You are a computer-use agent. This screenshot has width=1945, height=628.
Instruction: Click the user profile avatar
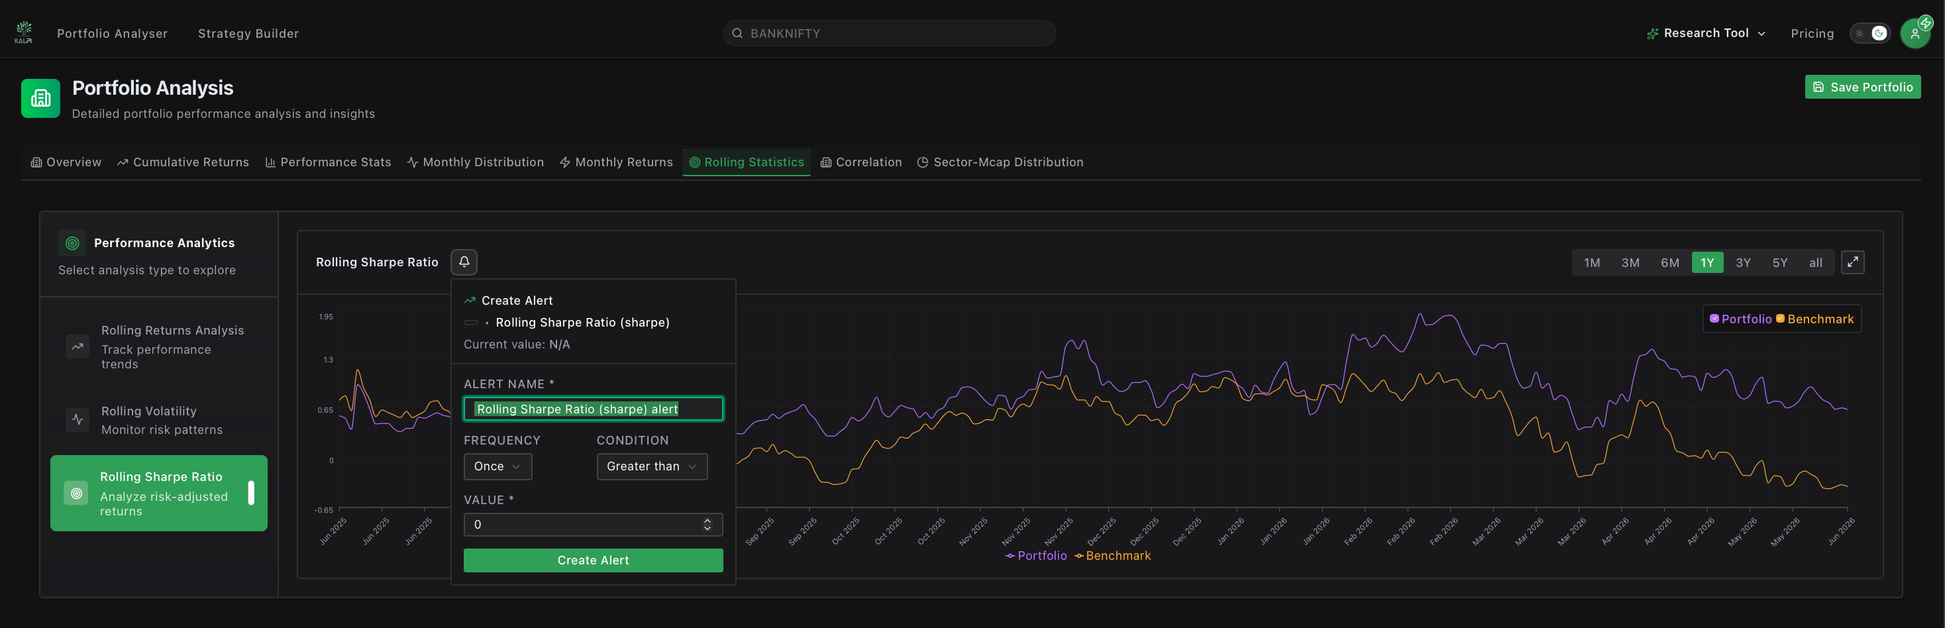click(x=1915, y=33)
